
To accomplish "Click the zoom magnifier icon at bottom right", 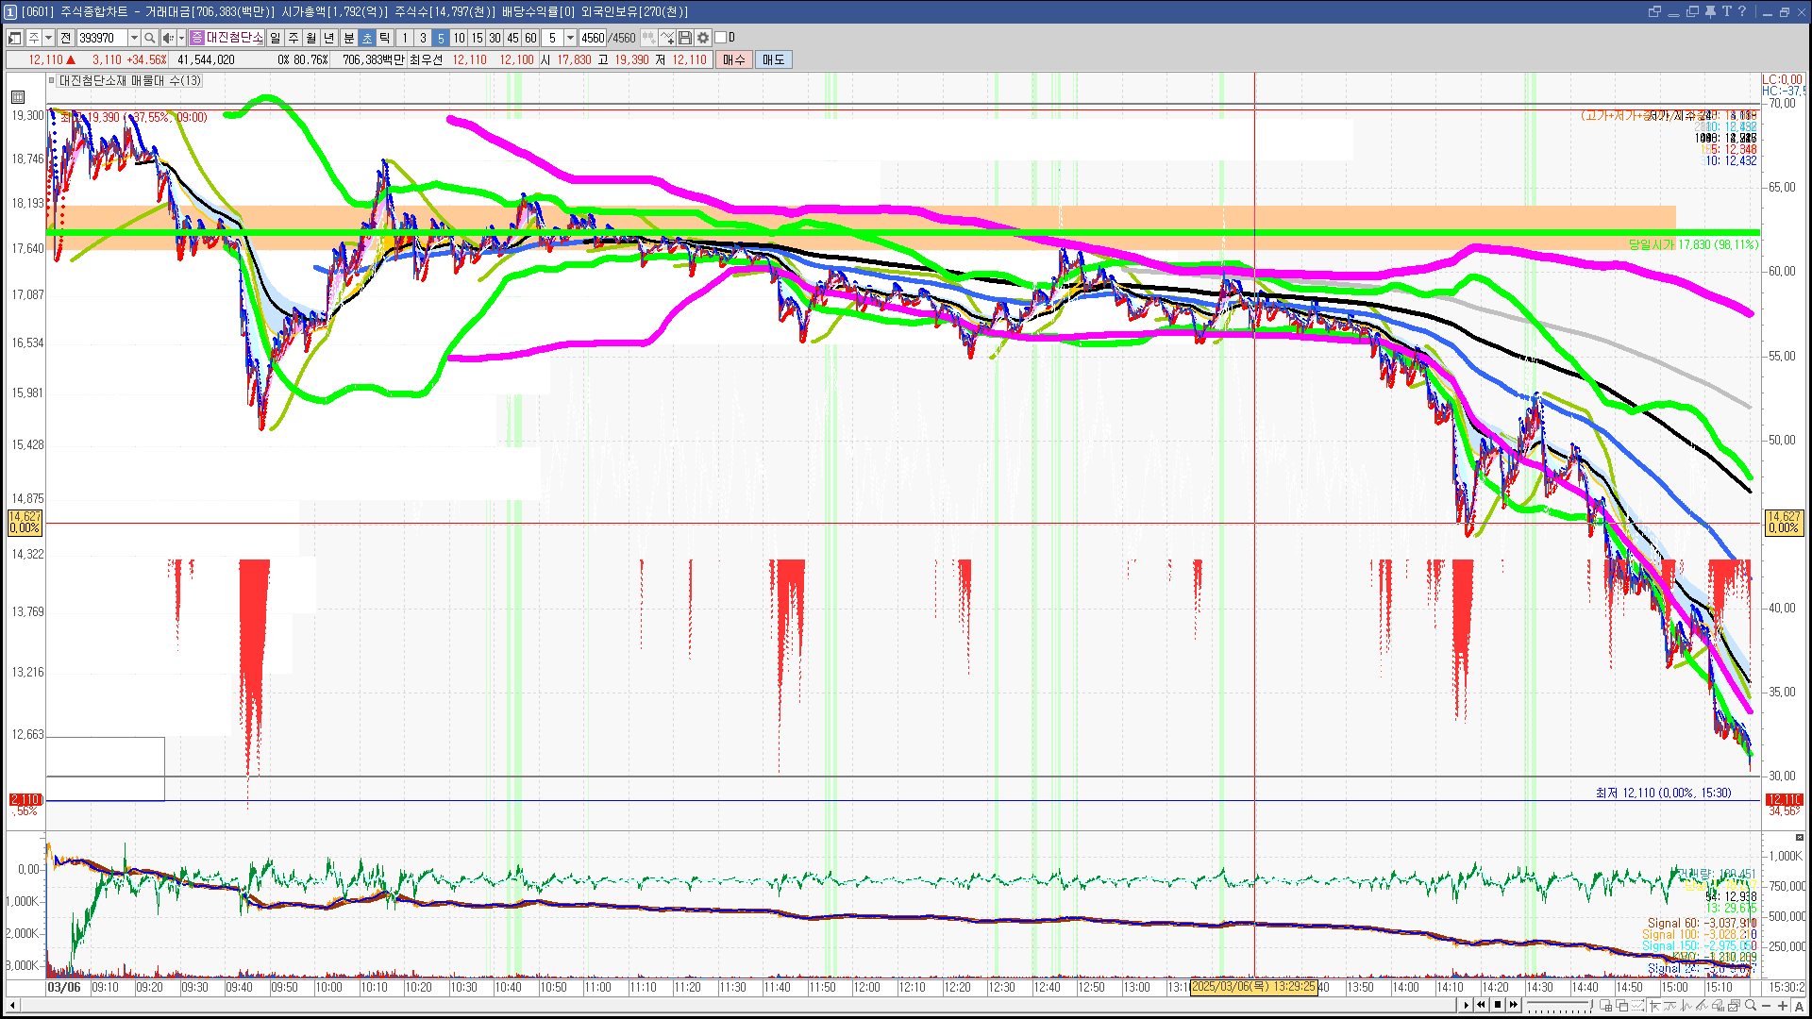I will point(1751,1005).
